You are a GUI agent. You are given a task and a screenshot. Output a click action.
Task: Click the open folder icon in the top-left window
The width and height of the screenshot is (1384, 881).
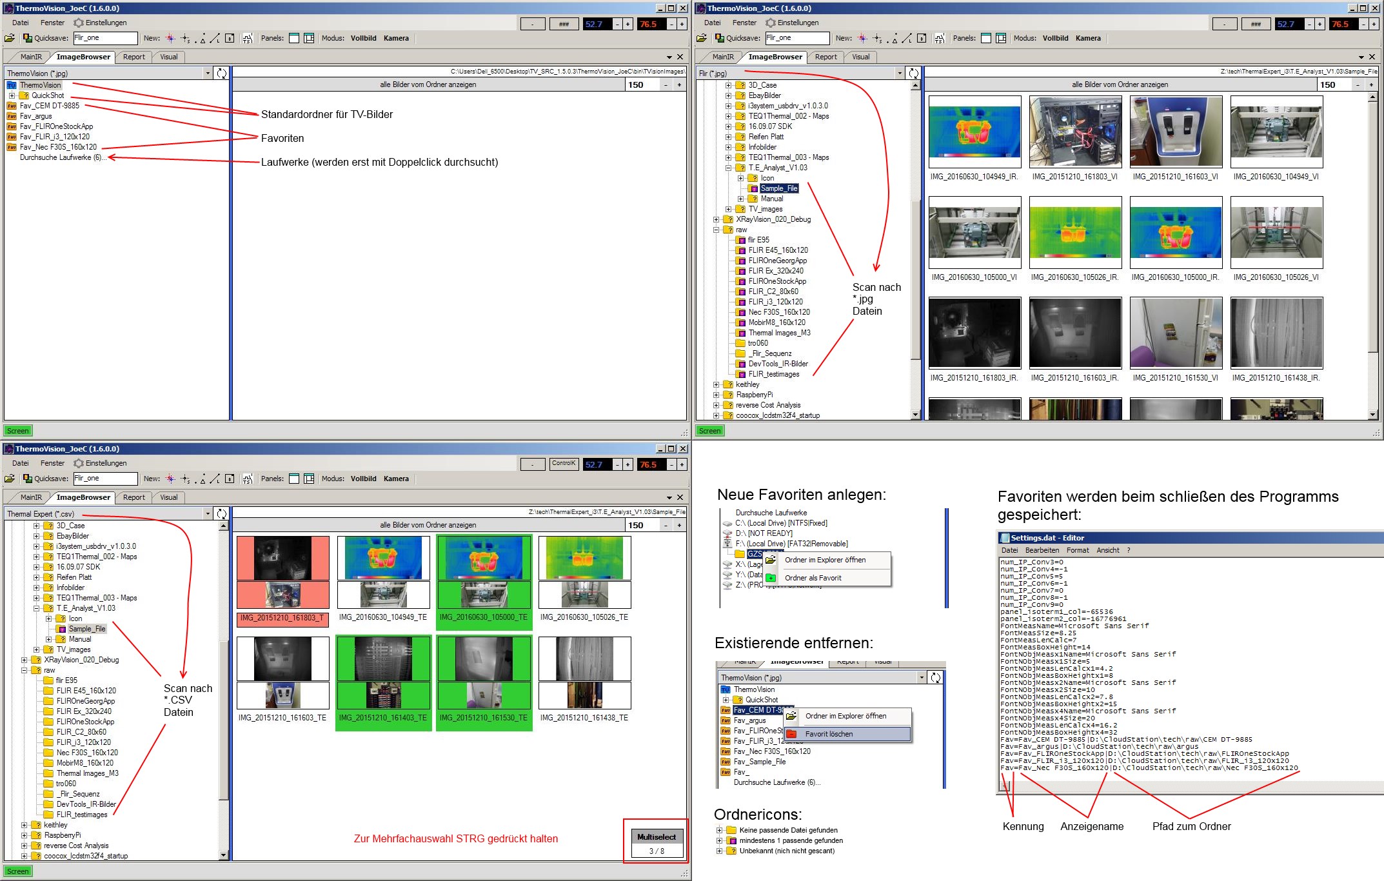coord(10,38)
